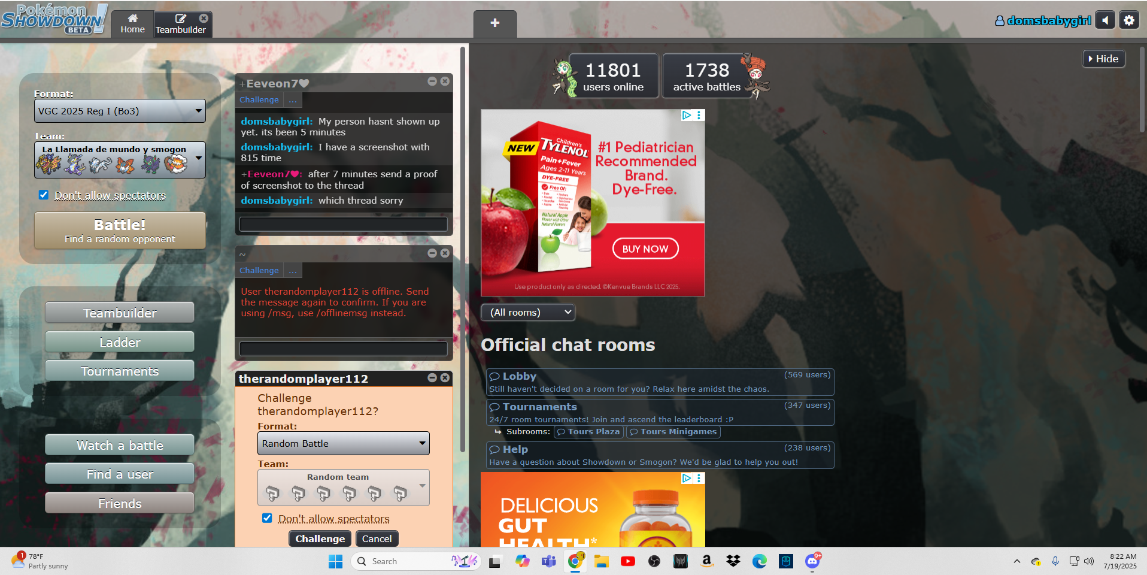This screenshot has height=575, width=1147.
Task: Open the Random Battle format dropdown
Action: tap(344, 443)
